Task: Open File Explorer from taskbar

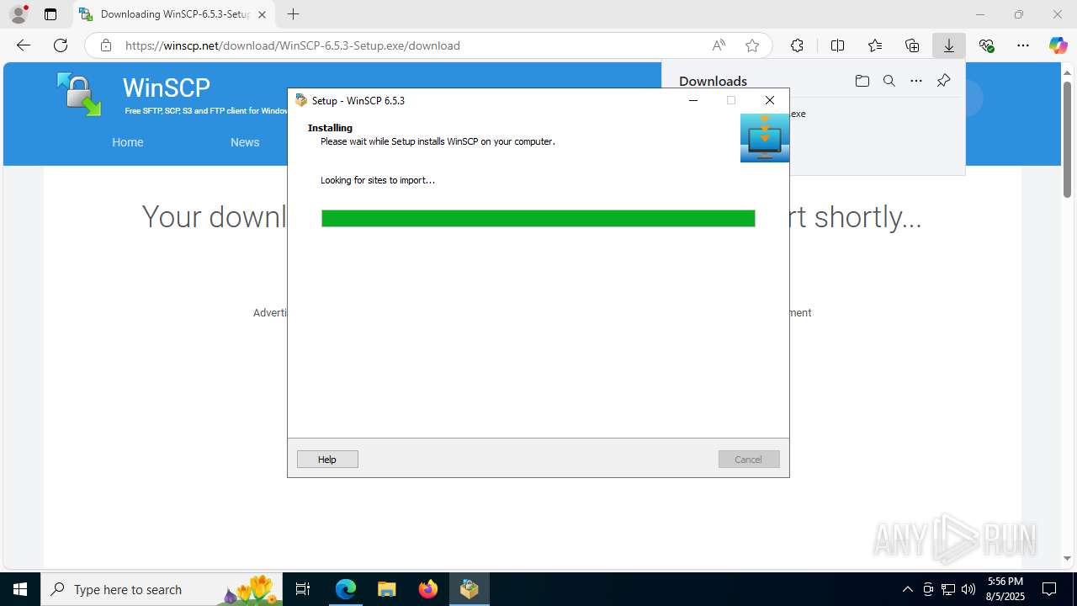Action: [387, 589]
